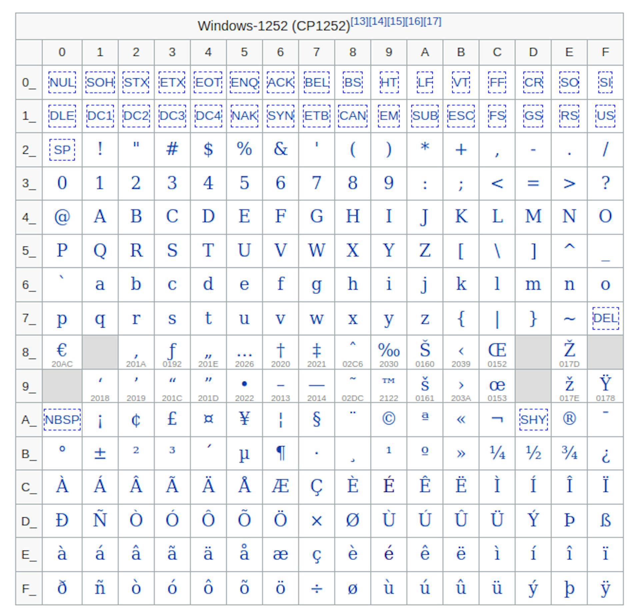The height and width of the screenshot is (612, 640).
Task: Click the capital Æ ligature
Action: (x=280, y=486)
